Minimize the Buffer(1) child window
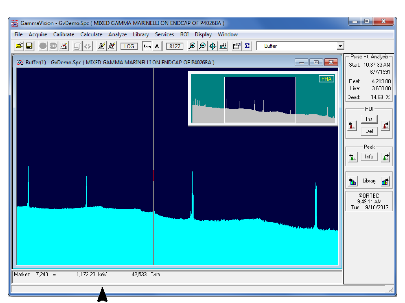 coord(301,63)
